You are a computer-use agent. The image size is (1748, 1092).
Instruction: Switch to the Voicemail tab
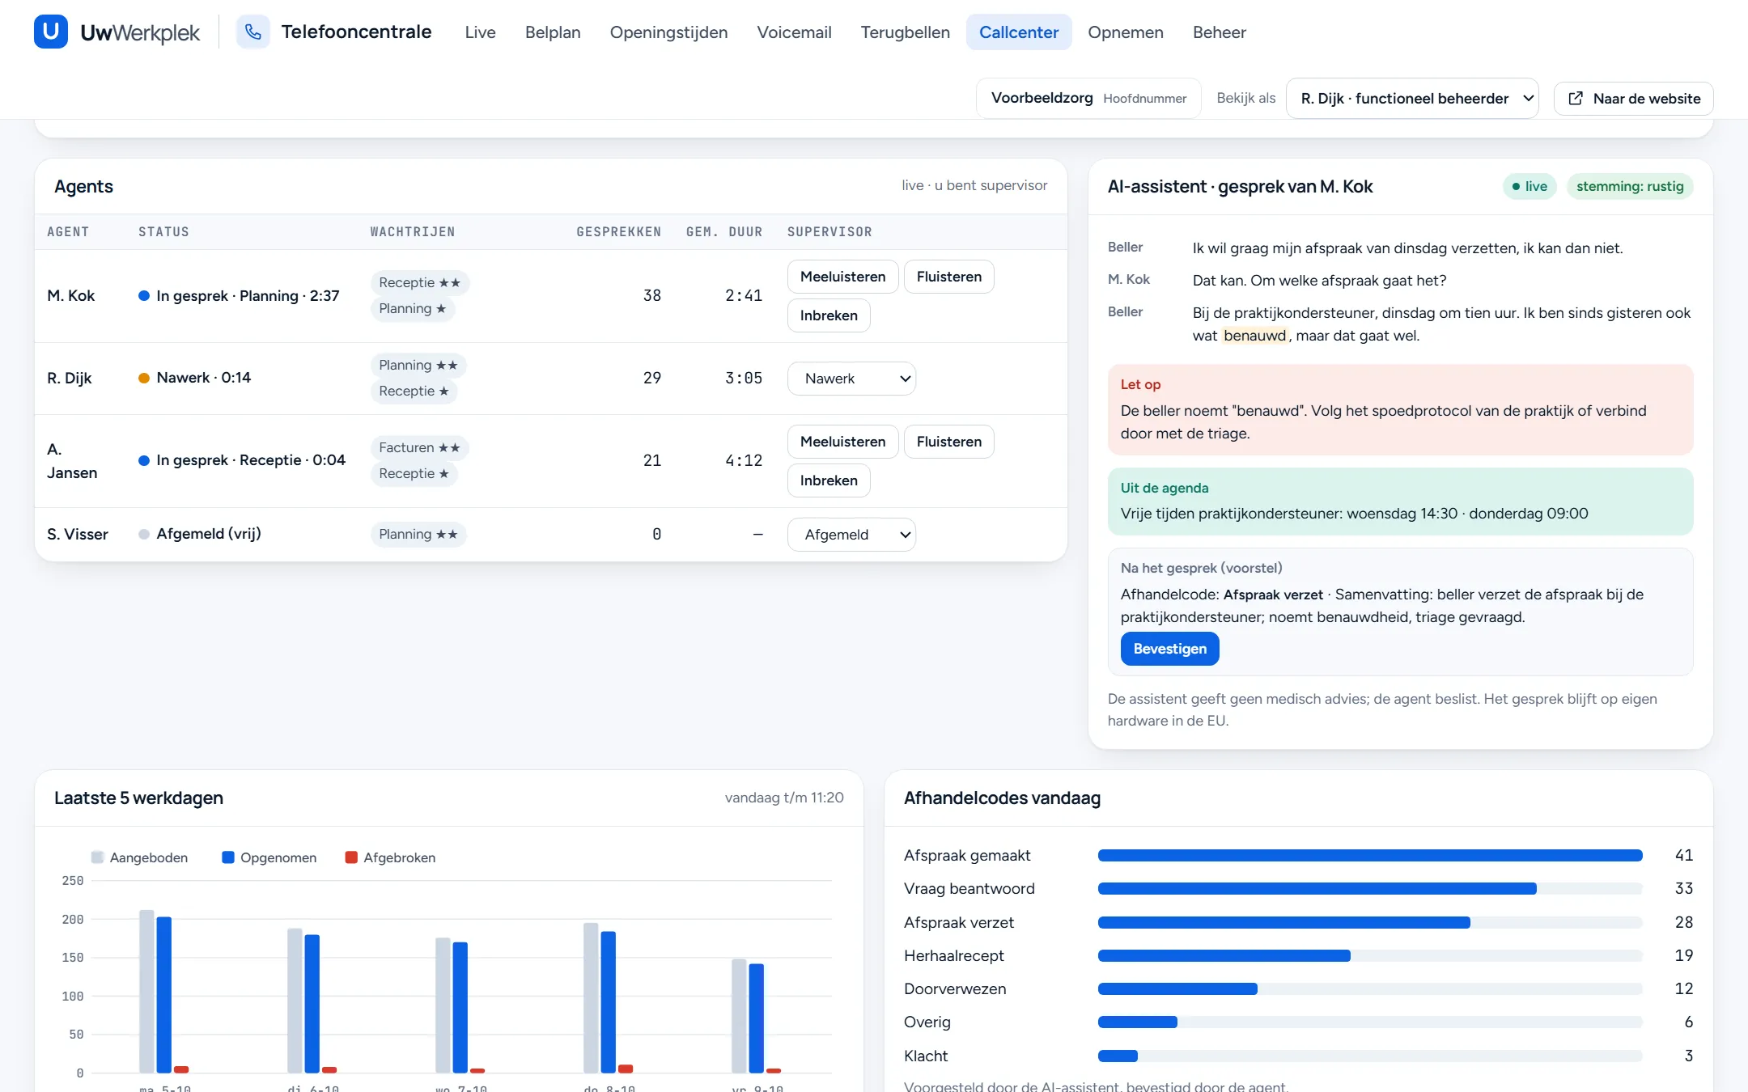(x=794, y=32)
